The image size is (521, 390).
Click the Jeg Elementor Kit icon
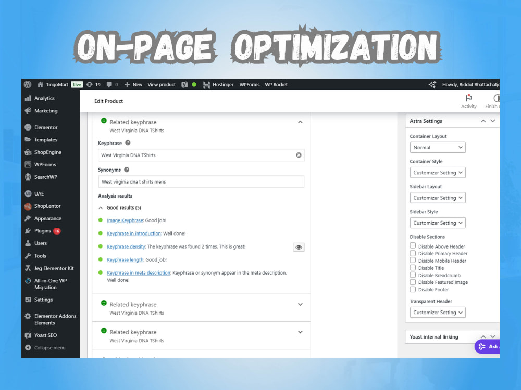pos(28,268)
